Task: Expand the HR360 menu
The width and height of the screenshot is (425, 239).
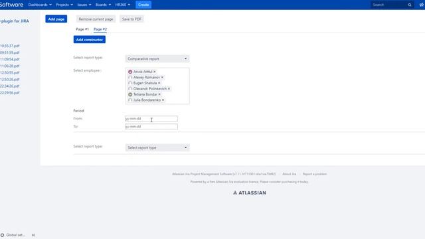Action: [123, 5]
